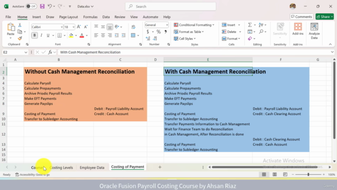
Task: Click the Search box in title bar
Action: coord(171,6)
